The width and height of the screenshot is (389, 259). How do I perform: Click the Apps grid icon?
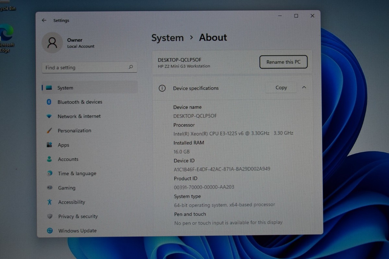point(49,145)
